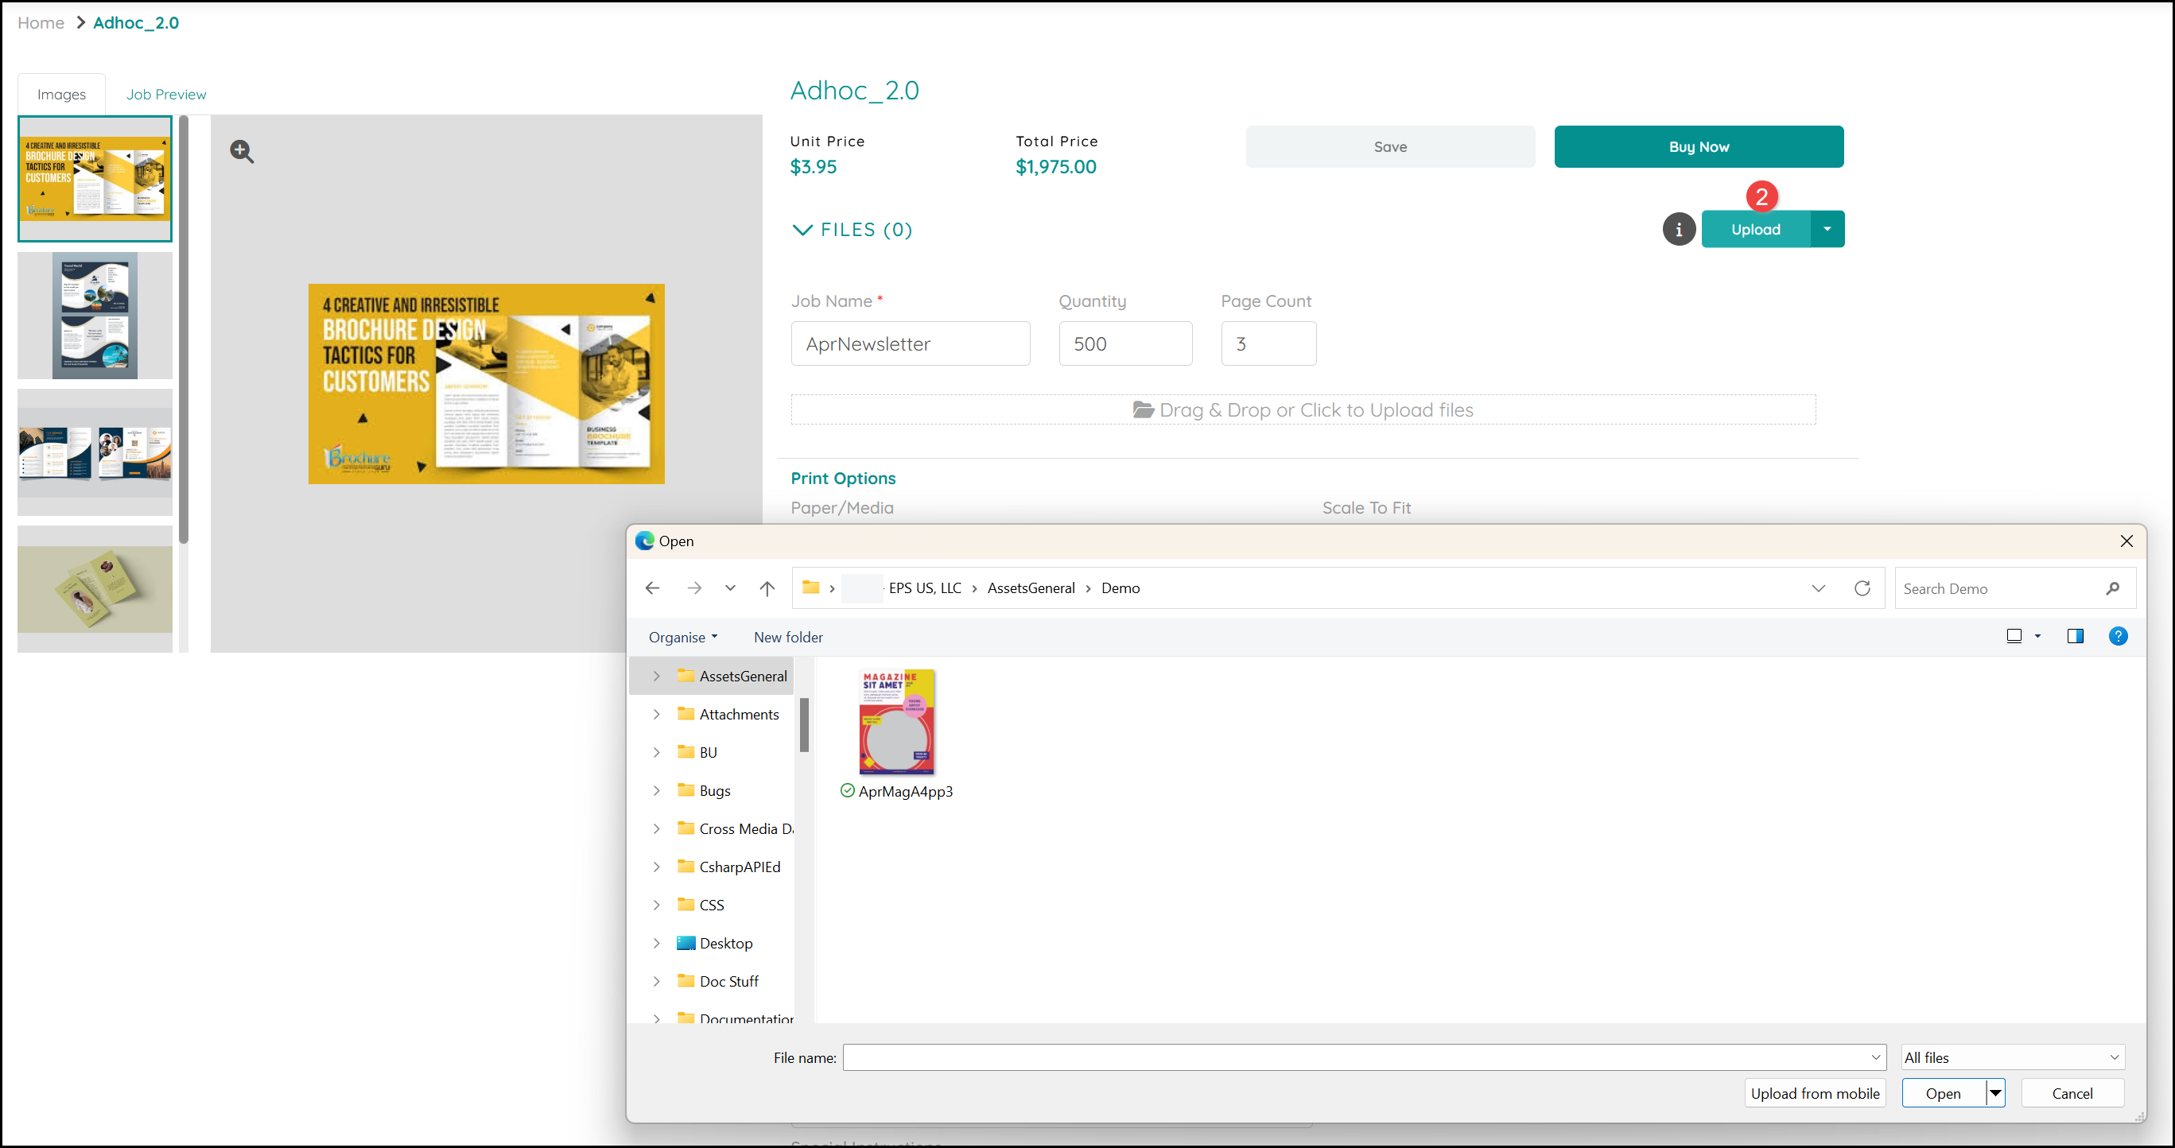Click the search magnifier in Search Demo
Screen dimensions: 2175x1148
(2112, 588)
